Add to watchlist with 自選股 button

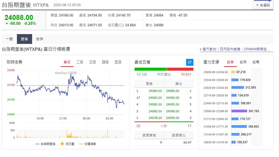(x=263, y=5)
